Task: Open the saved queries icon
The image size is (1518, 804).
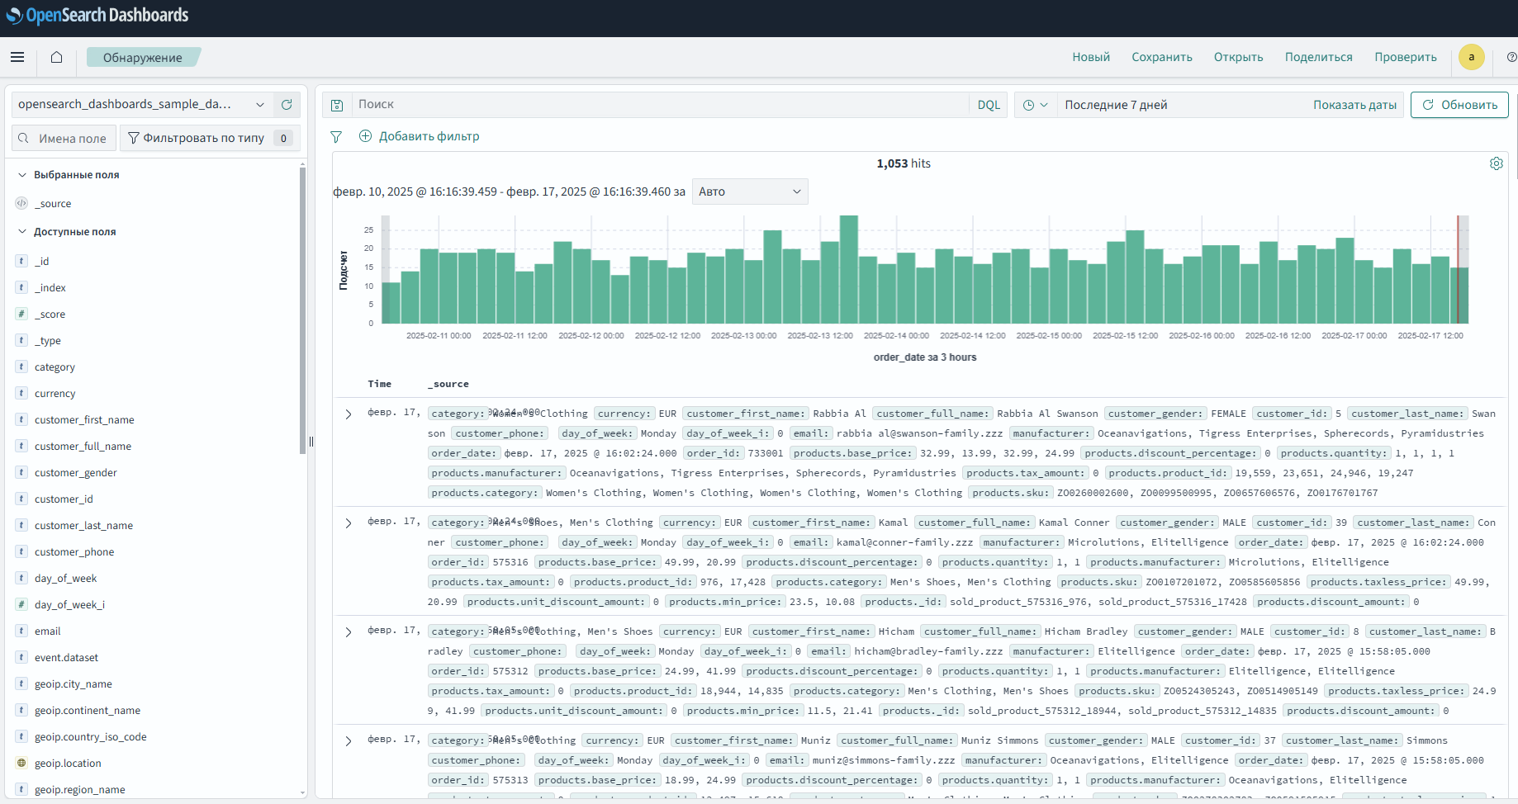Action: (x=337, y=105)
